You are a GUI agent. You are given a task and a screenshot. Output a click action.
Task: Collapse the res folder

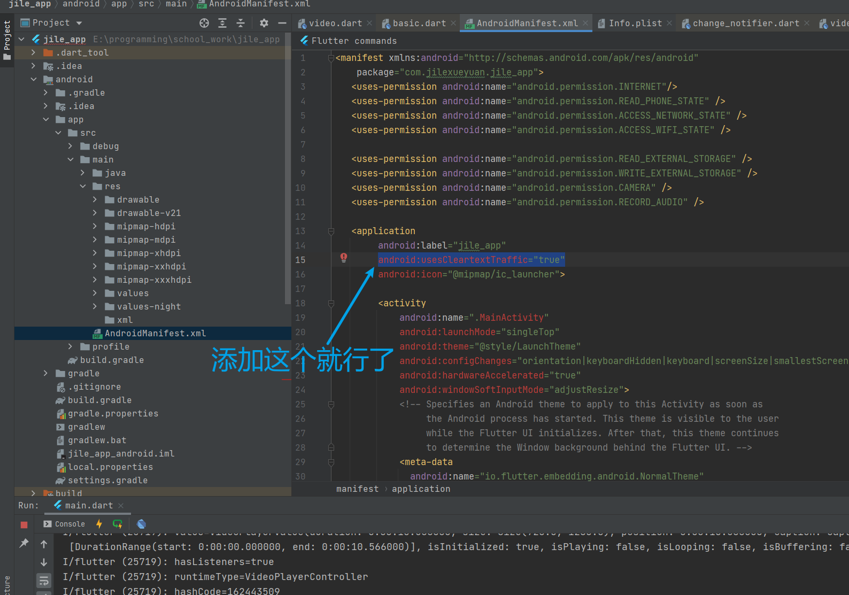pos(83,186)
